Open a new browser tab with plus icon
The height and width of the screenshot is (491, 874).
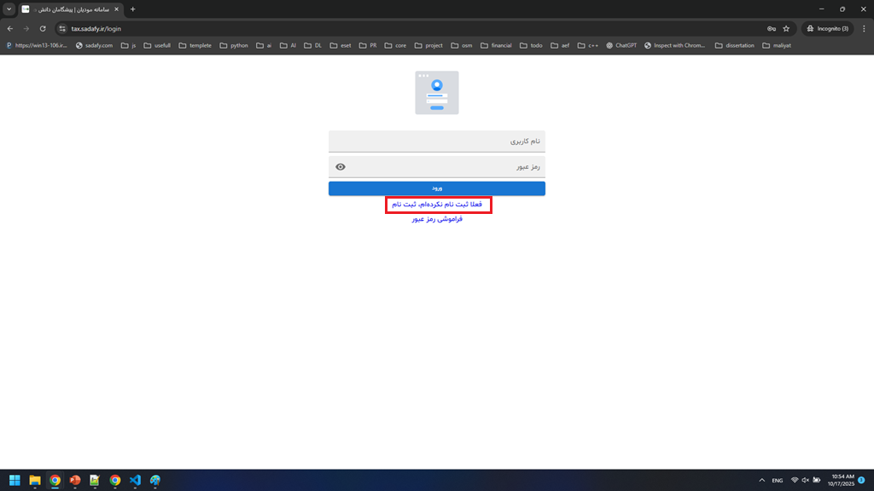[132, 9]
